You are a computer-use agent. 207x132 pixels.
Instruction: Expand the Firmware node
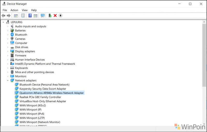(8, 55)
